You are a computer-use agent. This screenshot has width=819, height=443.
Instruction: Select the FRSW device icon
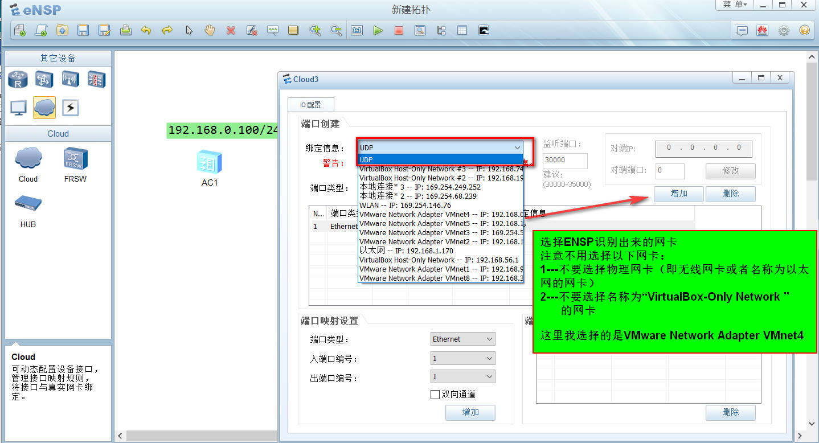[x=75, y=158]
